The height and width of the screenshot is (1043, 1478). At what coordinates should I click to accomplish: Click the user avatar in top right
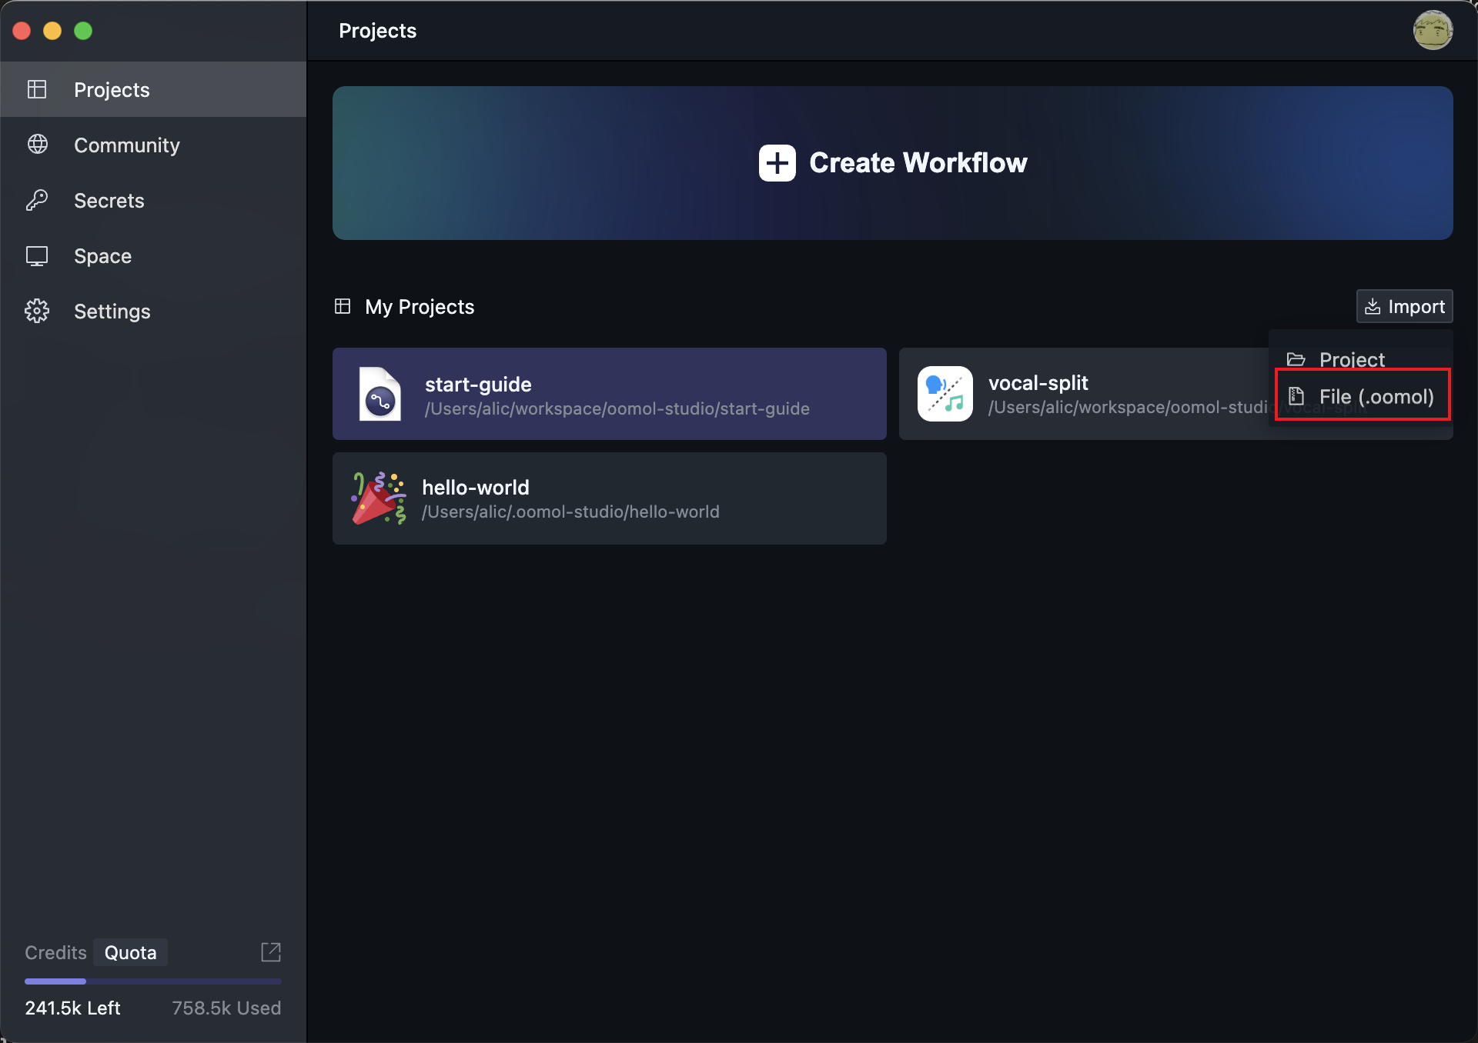coord(1432,31)
